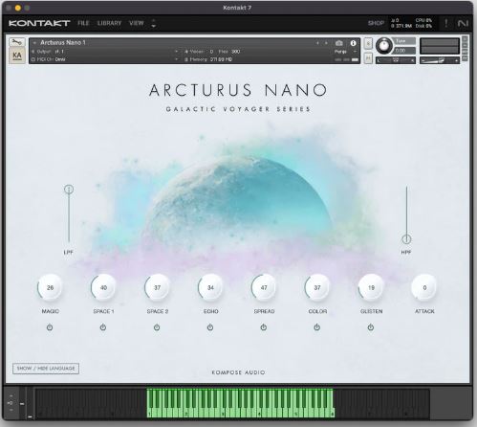Click the HPF slider handle
Image resolution: width=477 pixels, height=427 pixels.
point(406,239)
